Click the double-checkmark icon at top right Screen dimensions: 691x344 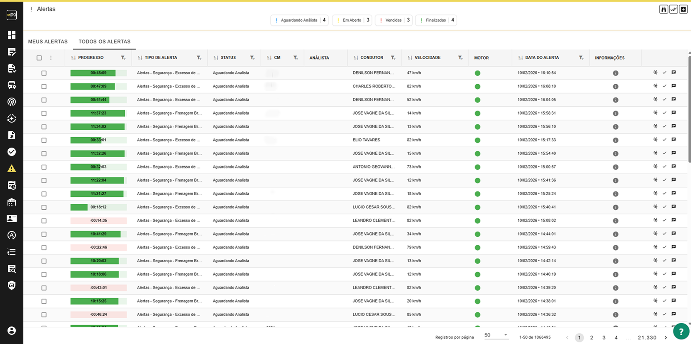673,9
